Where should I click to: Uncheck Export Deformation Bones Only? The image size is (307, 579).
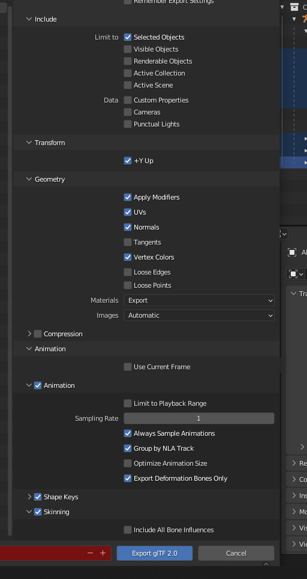tap(128, 478)
